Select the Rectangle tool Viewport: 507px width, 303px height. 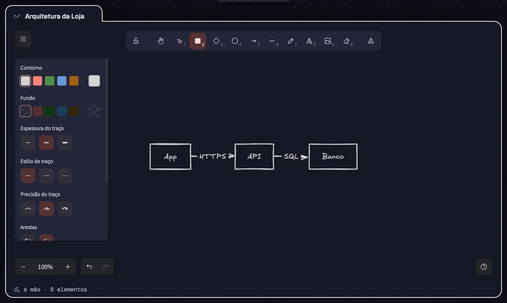tap(198, 41)
